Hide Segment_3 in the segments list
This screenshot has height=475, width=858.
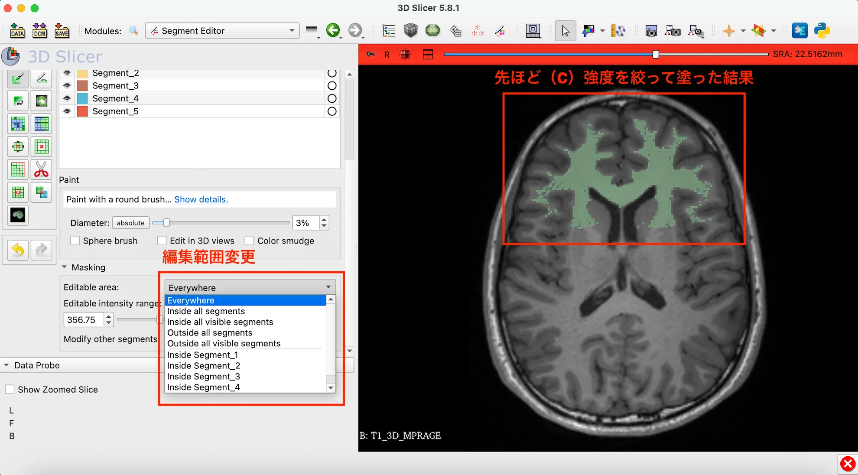pos(67,85)
